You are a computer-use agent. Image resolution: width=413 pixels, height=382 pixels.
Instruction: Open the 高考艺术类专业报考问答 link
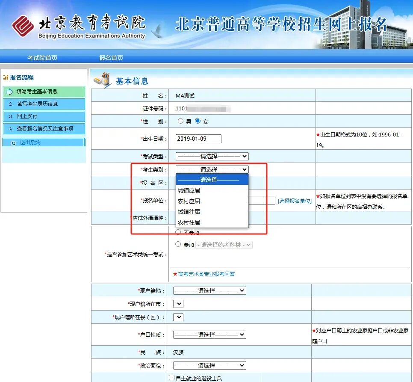(x=206, y=274)
